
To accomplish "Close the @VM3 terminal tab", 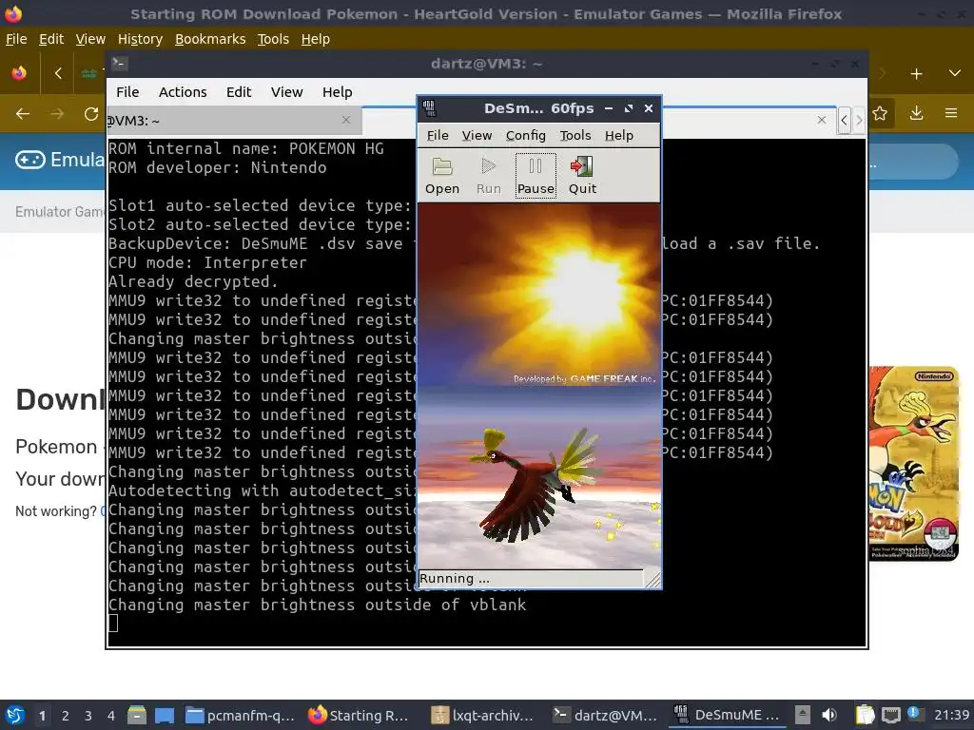I will (346, 120).
